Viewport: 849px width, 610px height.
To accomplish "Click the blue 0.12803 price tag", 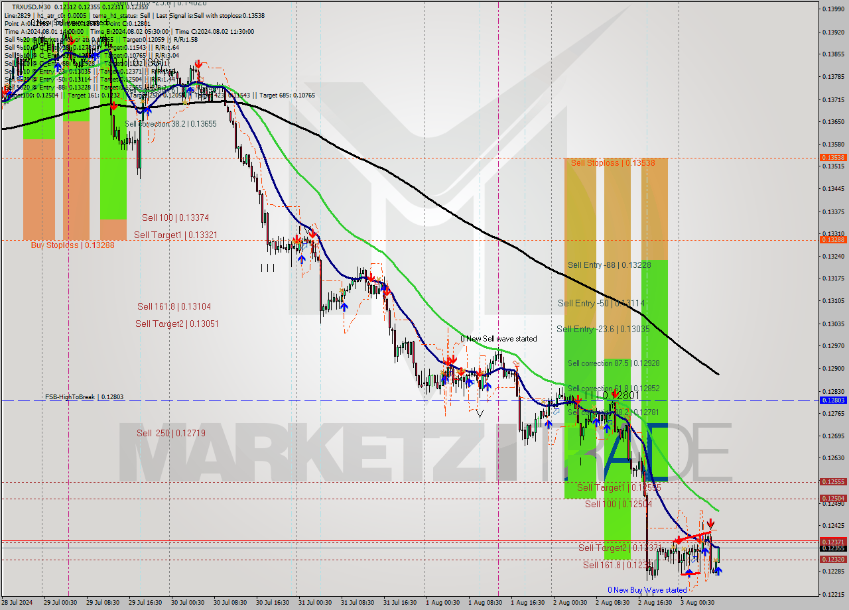I will (832, 400).
